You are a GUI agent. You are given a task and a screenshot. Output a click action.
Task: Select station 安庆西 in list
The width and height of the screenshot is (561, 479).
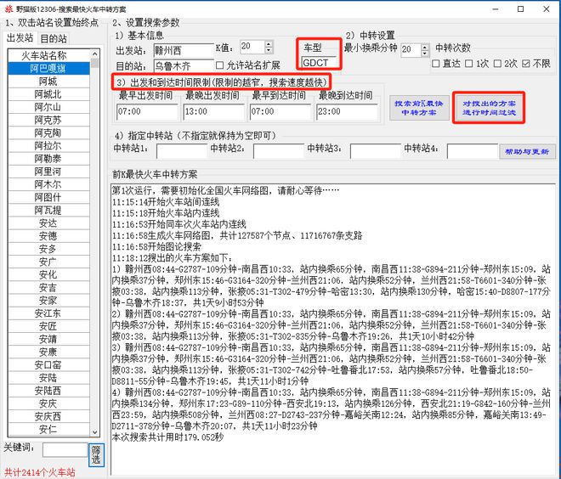click(48, 416)
